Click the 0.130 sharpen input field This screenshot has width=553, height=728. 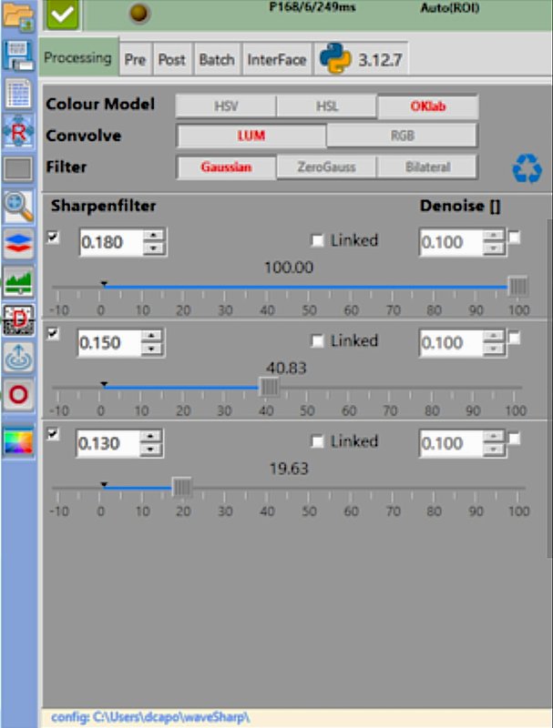(108, 443)
